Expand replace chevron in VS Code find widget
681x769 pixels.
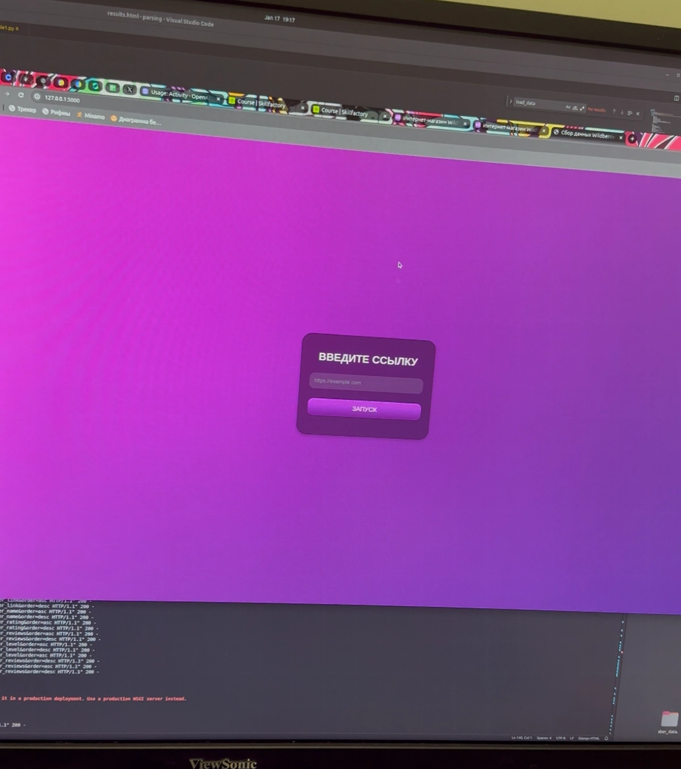click(511, 101)
